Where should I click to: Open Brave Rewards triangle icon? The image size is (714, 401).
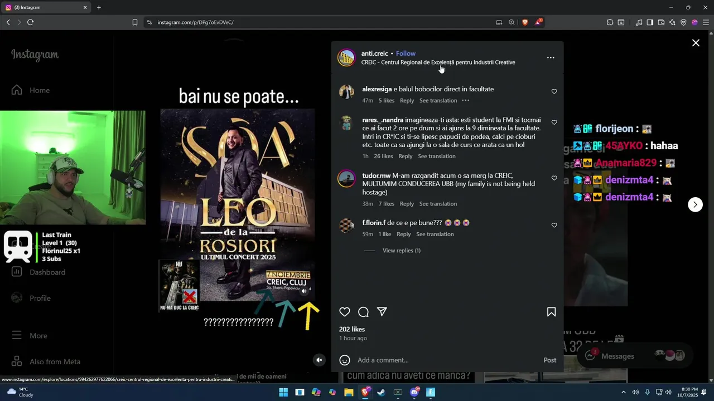click(x=538, y=22)
